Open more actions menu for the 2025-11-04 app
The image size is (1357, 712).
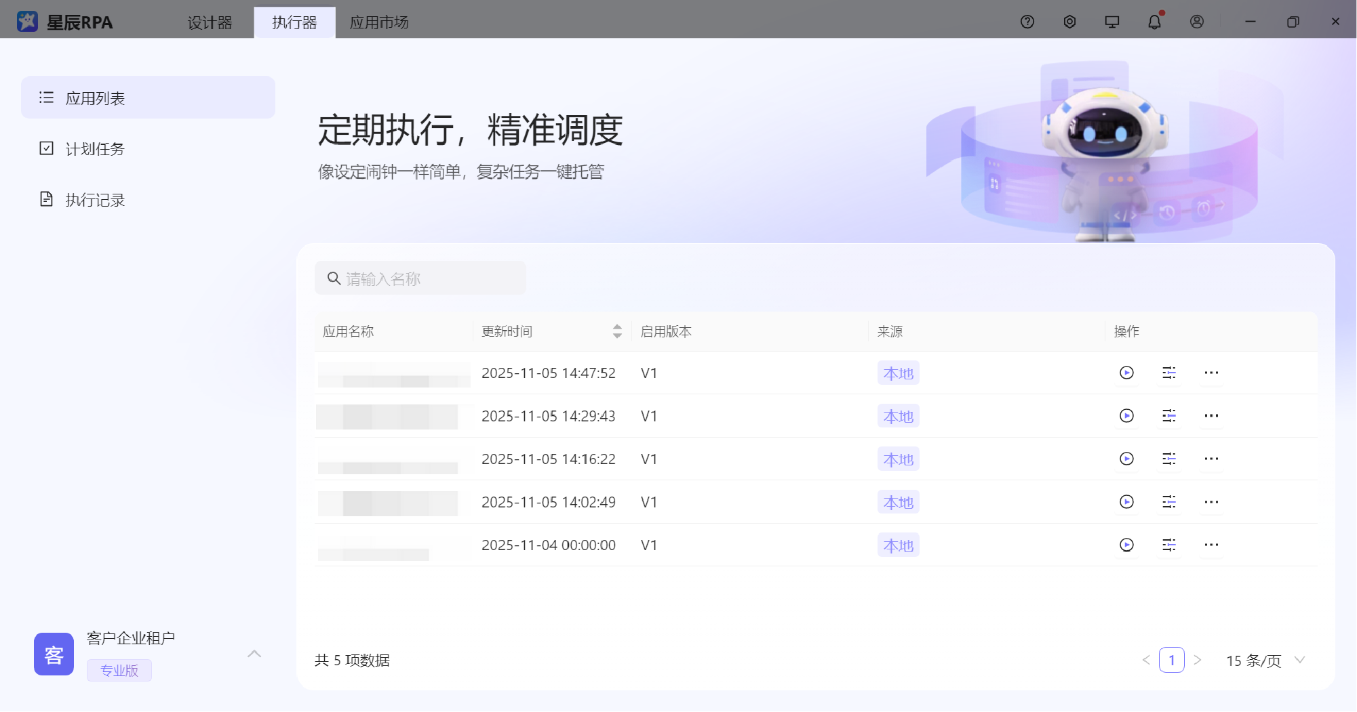coord(1211,545)
